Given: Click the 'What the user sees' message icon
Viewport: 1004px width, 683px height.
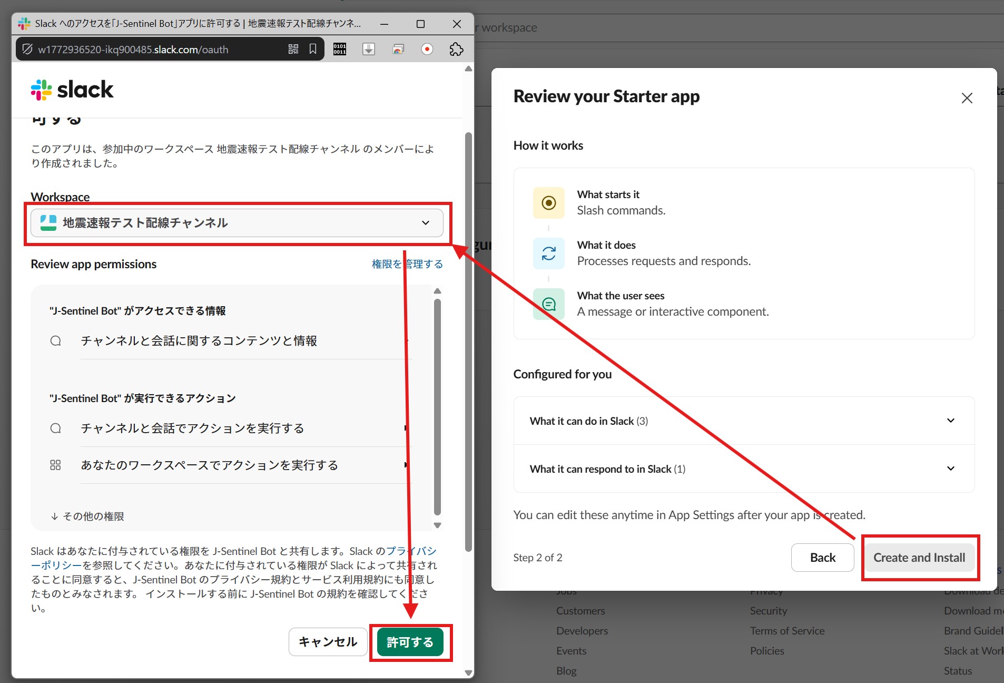Looking at the screenshot, I should (x=549, y=304).
